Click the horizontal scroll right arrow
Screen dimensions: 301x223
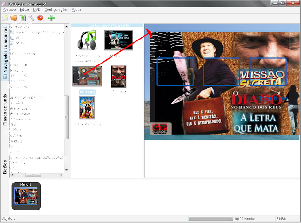pos(61,175)
